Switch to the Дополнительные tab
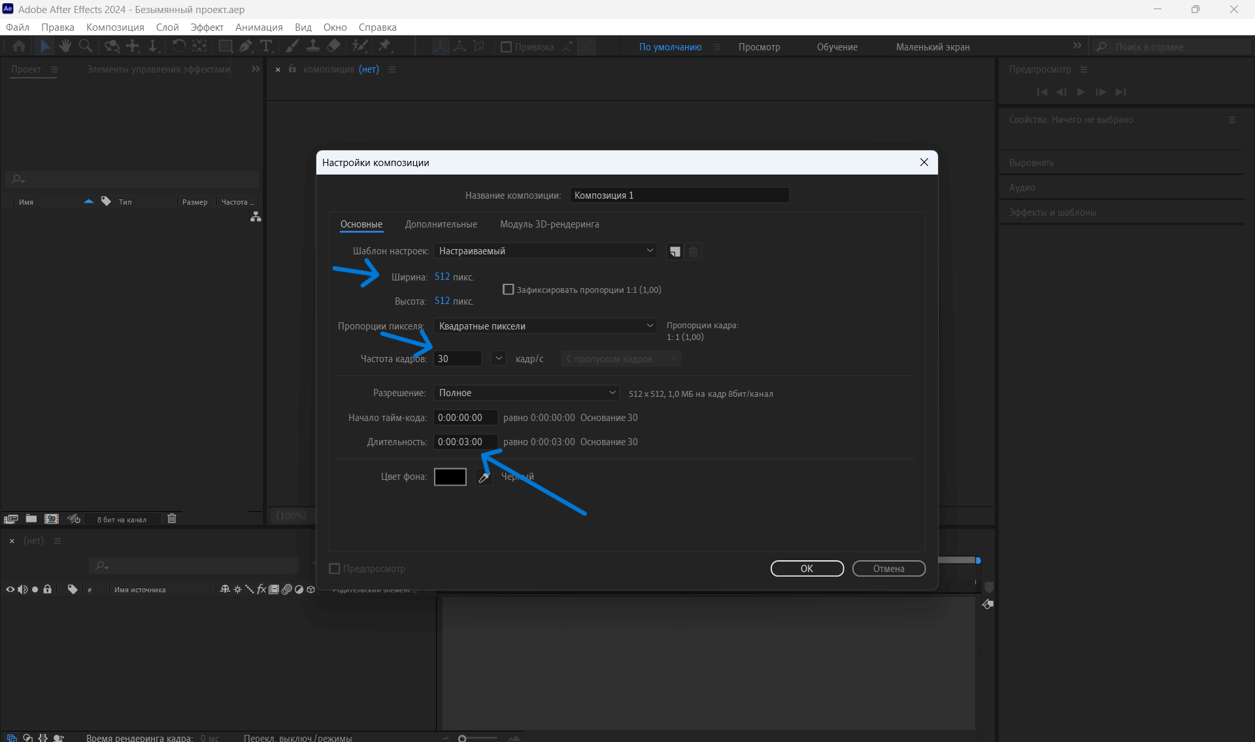Viewport: 1255px width, 742px height. tap(441, 224)
